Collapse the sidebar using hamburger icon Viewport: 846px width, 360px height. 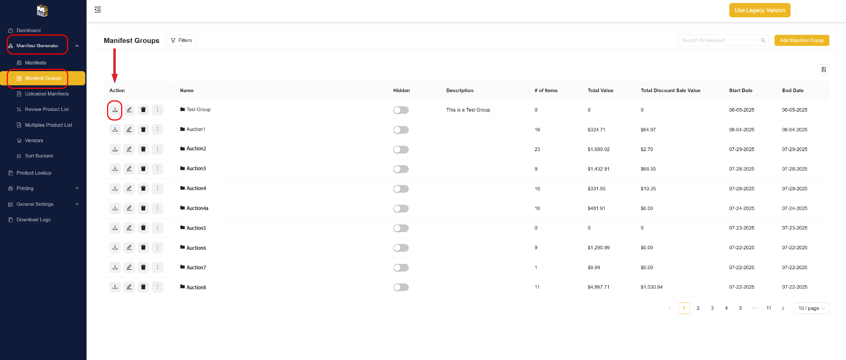pos(98,10)
